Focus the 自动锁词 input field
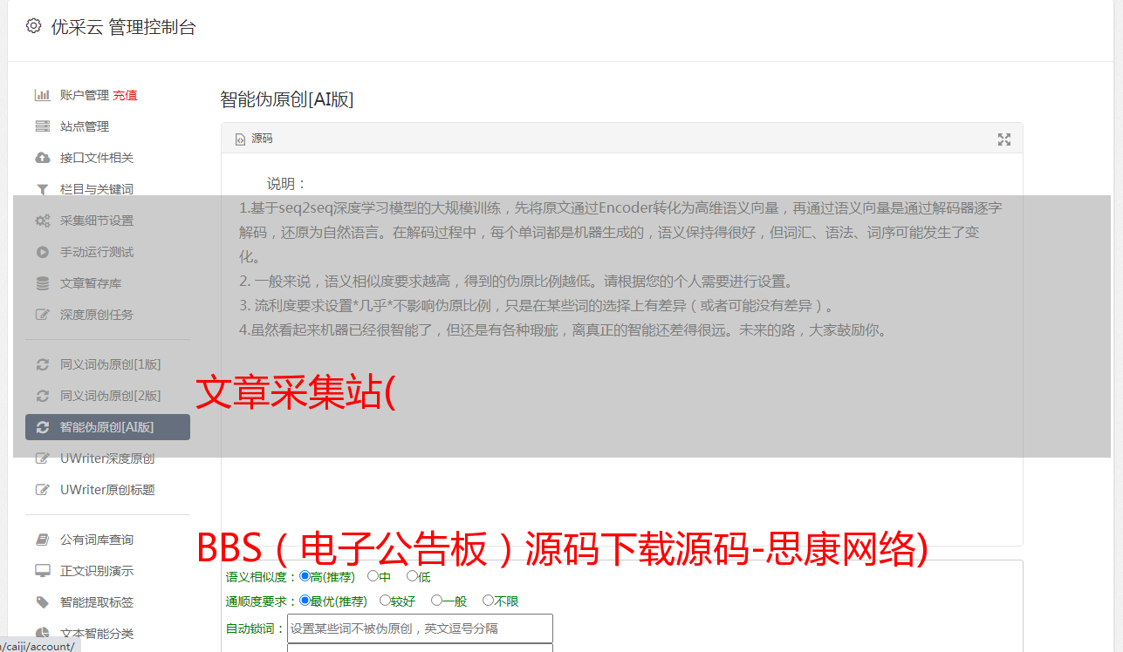This screenshot has width=1123, height=652. coord(420,628)
